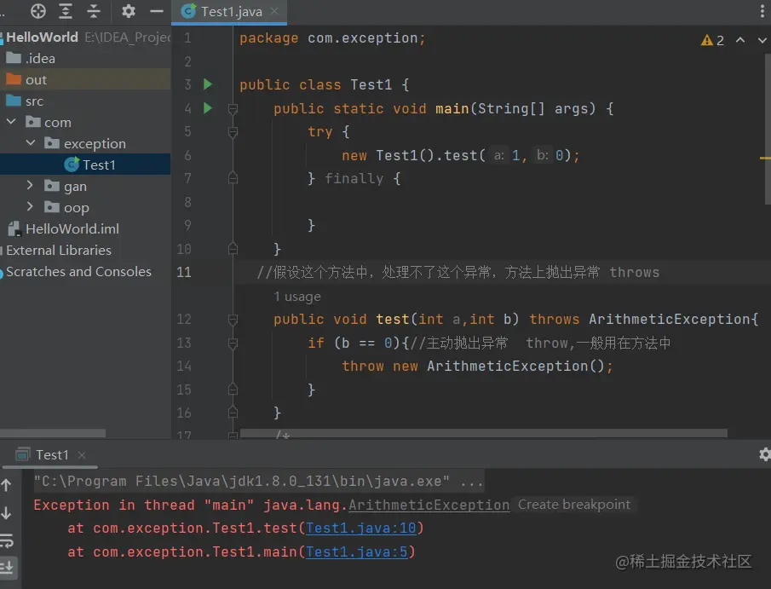Select the .idea folder
Image resolution: width=771 pixels, height=589 pixels.
[85, 58]
